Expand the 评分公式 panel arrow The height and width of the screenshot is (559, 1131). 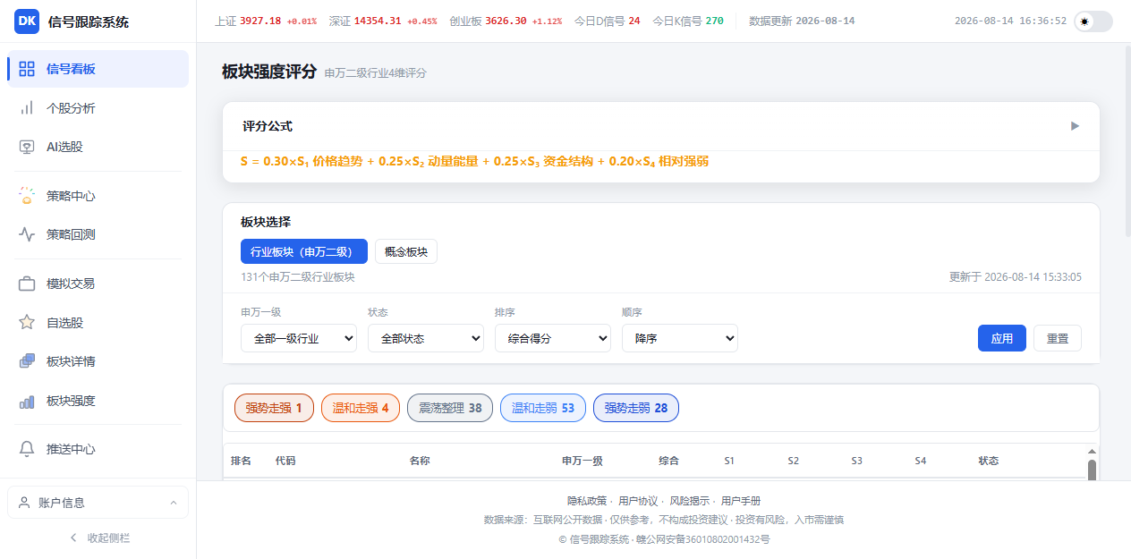1075,126
